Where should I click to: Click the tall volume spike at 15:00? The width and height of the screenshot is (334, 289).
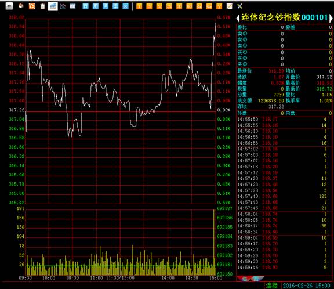point(214,243)
